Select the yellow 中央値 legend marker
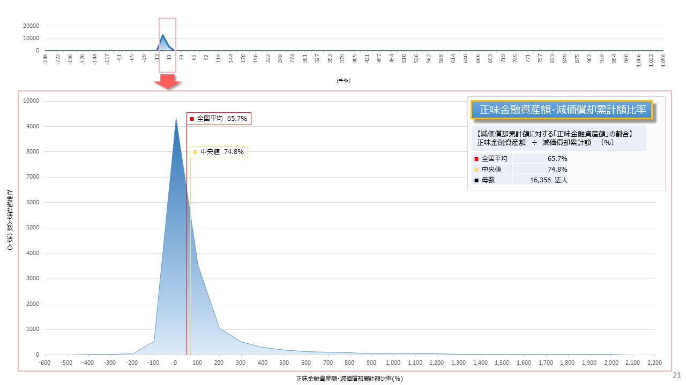 [475, 170]
